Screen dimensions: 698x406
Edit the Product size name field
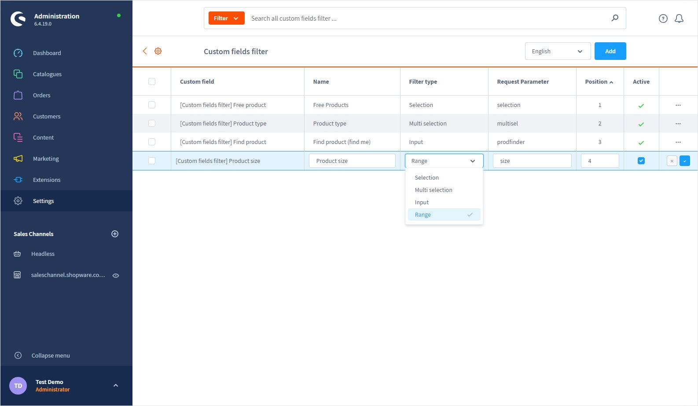click(352, 161)
